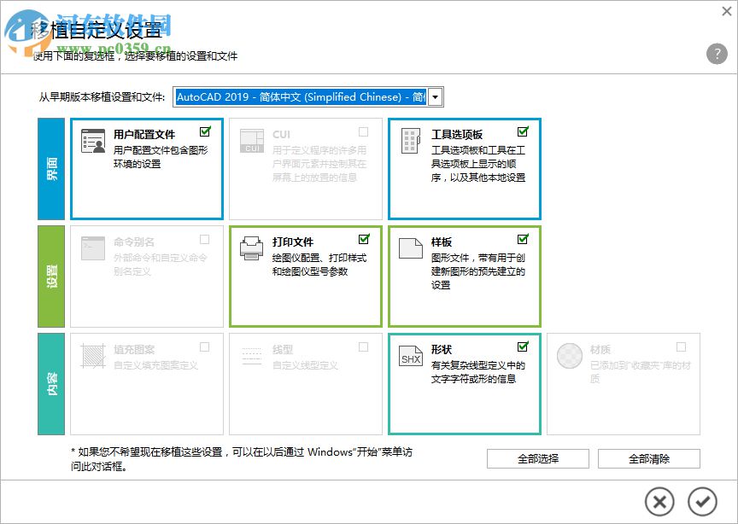The height and width of the screenshot is (524, 738).
Task: Select the 用户配置文件 profile icon
Action: [93, 139]
